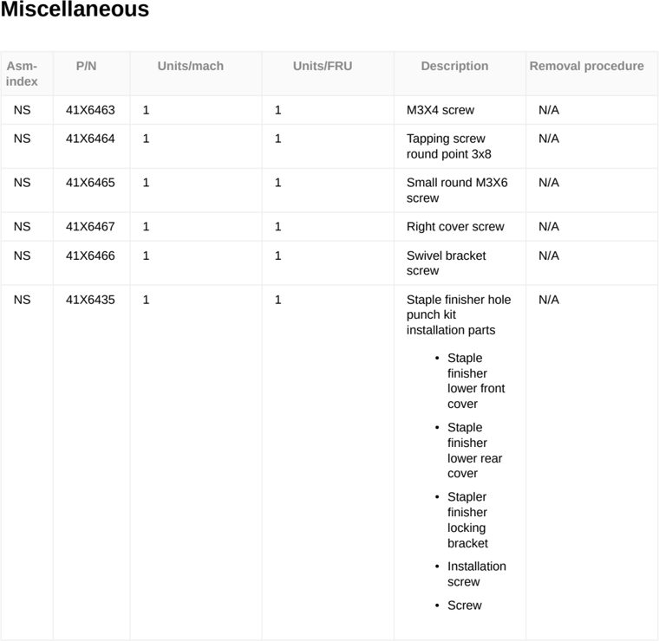The height and width of the screenshot is (641, 659).
Task: Select part number 41X6435
Action: click(90, 300)
